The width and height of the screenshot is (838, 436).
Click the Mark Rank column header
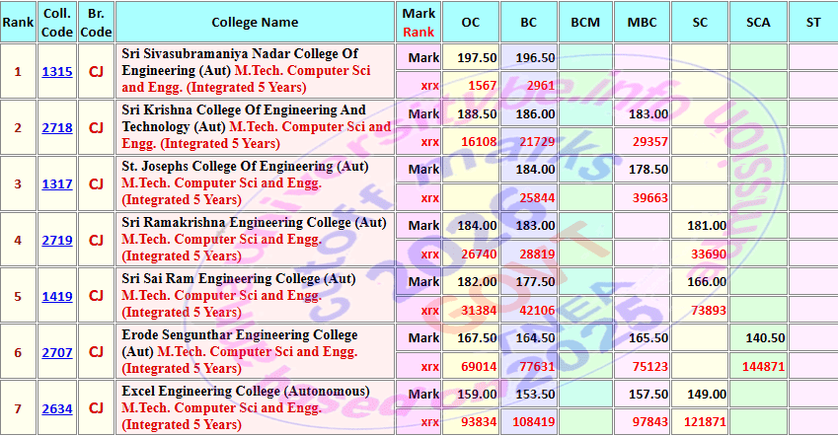[x=419, y=22]
